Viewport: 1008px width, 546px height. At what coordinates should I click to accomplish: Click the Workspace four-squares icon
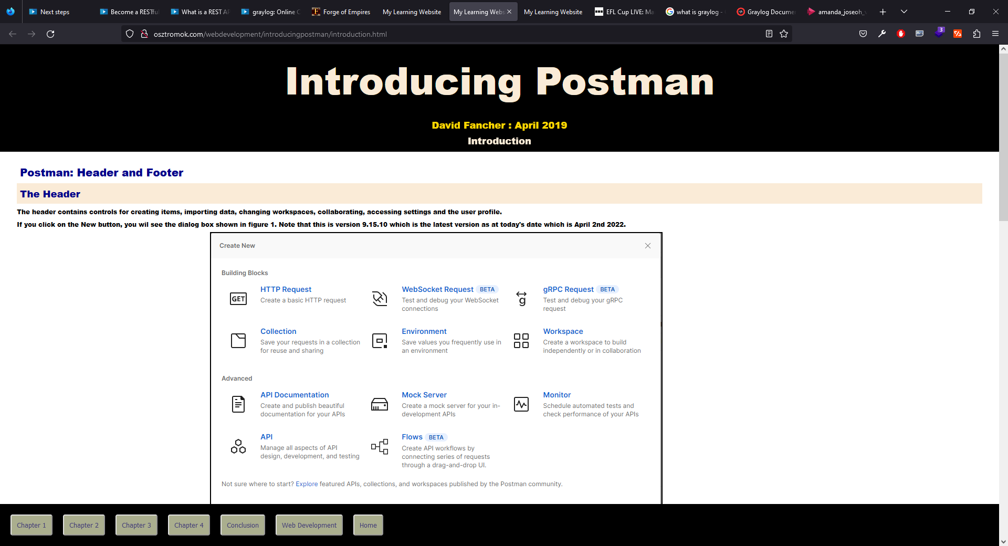coord(521,341)
